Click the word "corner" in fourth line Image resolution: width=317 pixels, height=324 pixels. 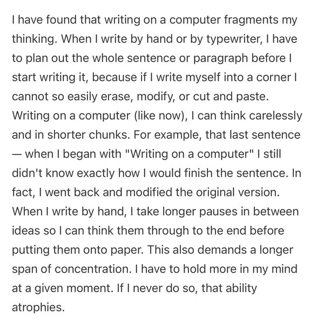[x=273, y=78]
